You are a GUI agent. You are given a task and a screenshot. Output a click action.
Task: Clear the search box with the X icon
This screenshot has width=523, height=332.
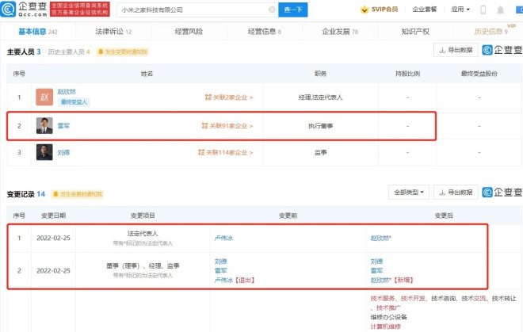pyautogui.click(x=272, y=10)
